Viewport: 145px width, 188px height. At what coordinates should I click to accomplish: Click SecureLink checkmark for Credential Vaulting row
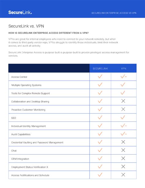tap(100, 142)
